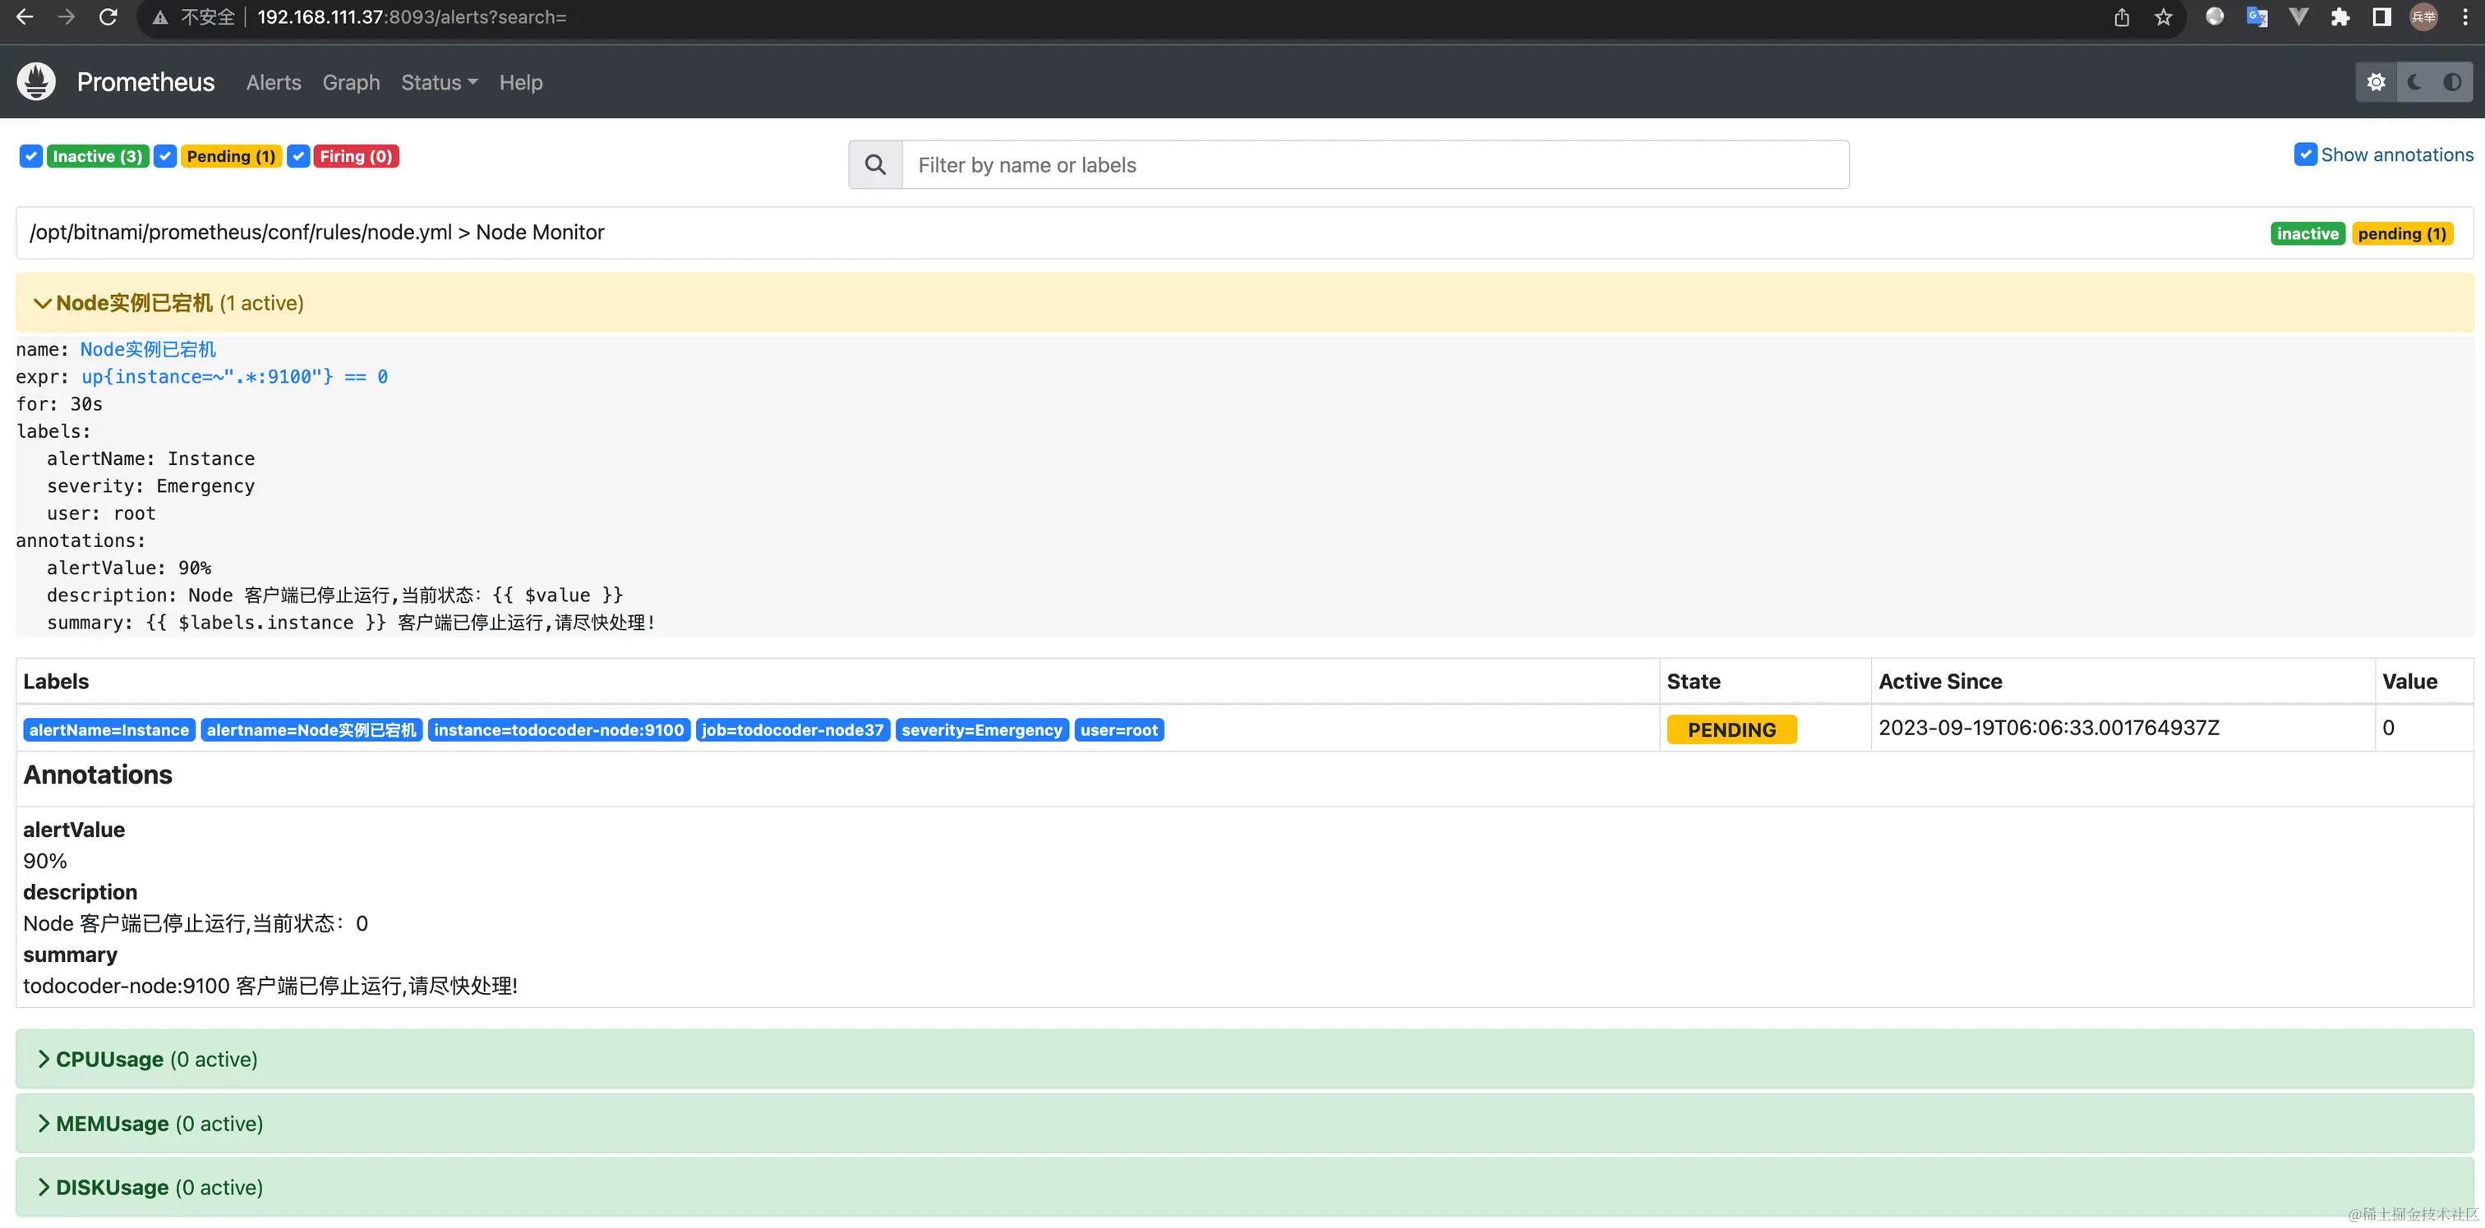Viewport: 2485px width, 1228px height.
Task: Open the Help nav item
Action: [x=521, y=82]
